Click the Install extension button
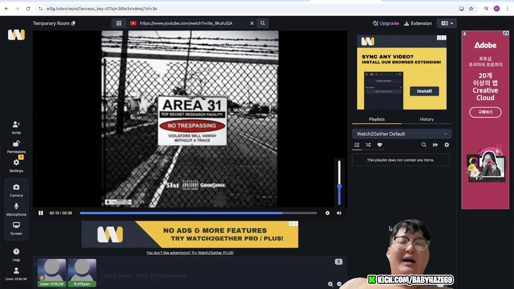 click(424, 91)
